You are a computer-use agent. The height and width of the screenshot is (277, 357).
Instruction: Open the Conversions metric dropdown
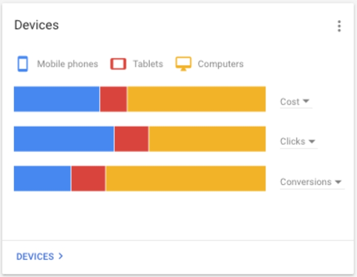click(x=312, y=182)
